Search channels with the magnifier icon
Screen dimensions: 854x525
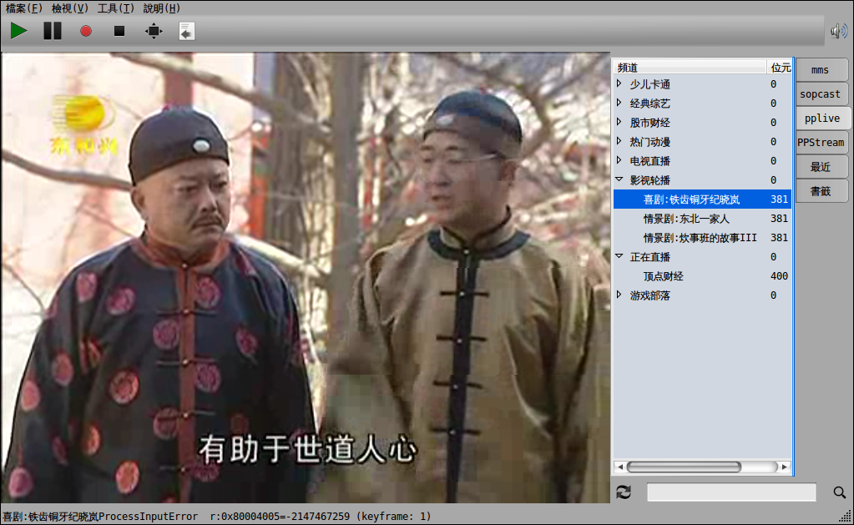pyautogui.click(x=839, y=492)
